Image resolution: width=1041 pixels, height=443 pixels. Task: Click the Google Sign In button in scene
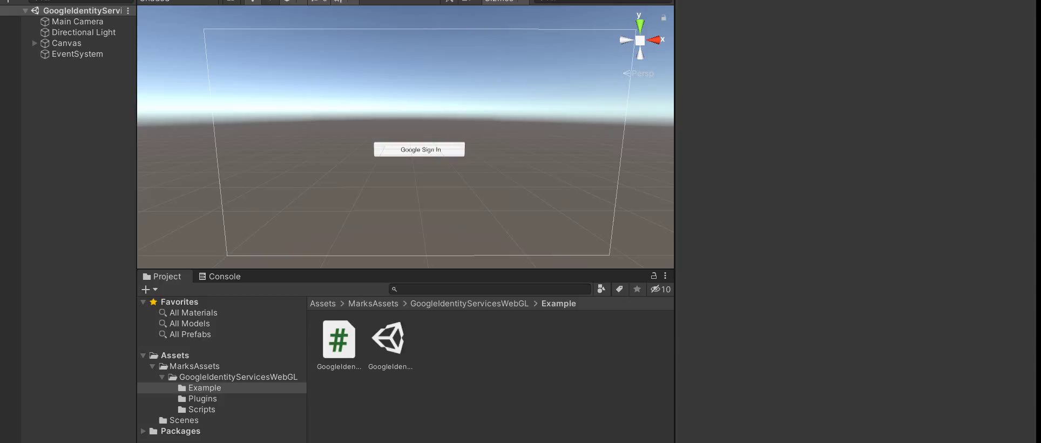coord(420,150)
